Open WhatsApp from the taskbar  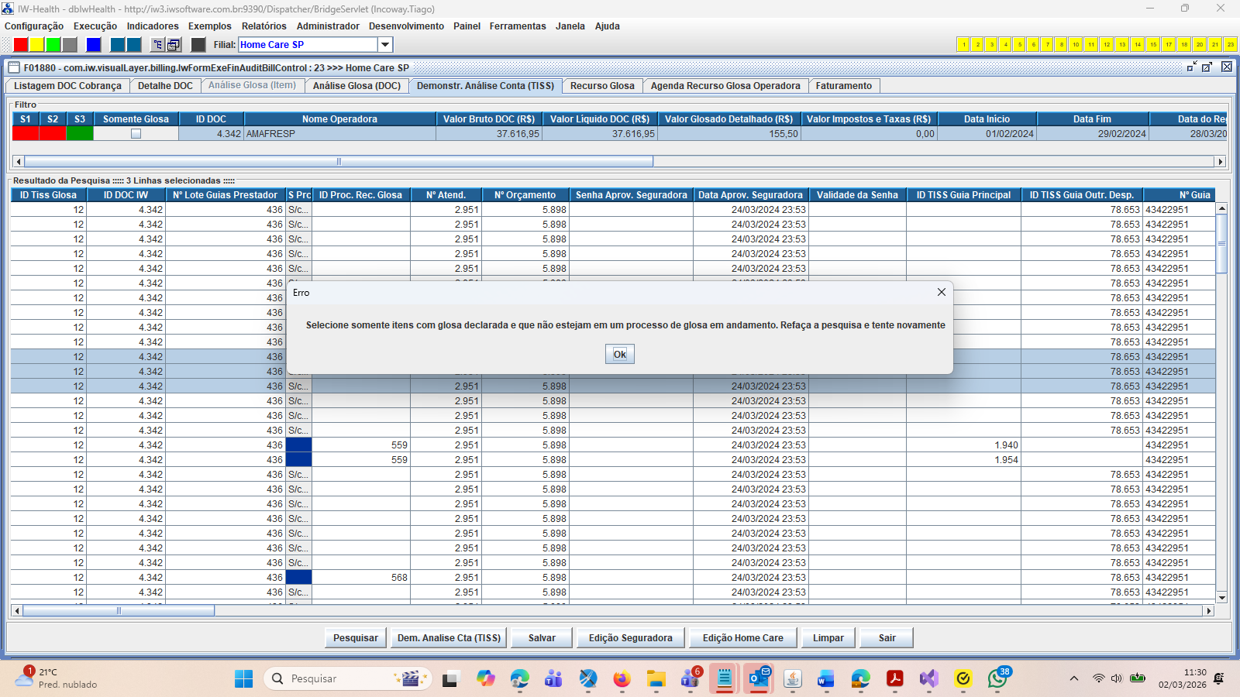tap(997, 679)
